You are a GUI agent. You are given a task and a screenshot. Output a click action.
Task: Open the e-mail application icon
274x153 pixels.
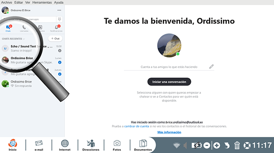pos(39,145)
